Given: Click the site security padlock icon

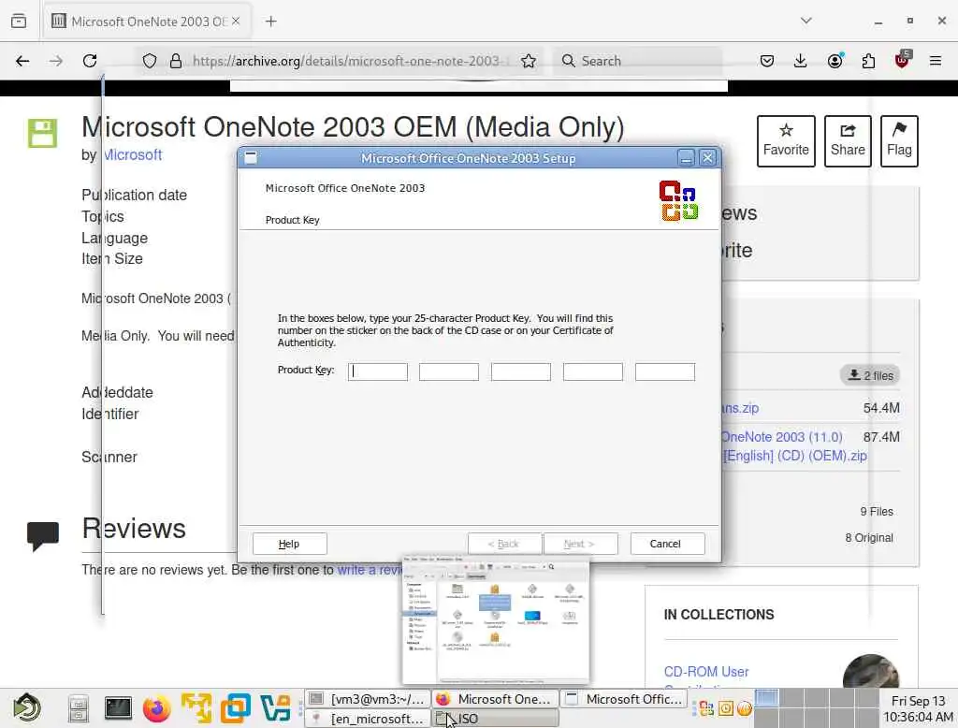Looking at the screenshot, I should tap(176, 61).
